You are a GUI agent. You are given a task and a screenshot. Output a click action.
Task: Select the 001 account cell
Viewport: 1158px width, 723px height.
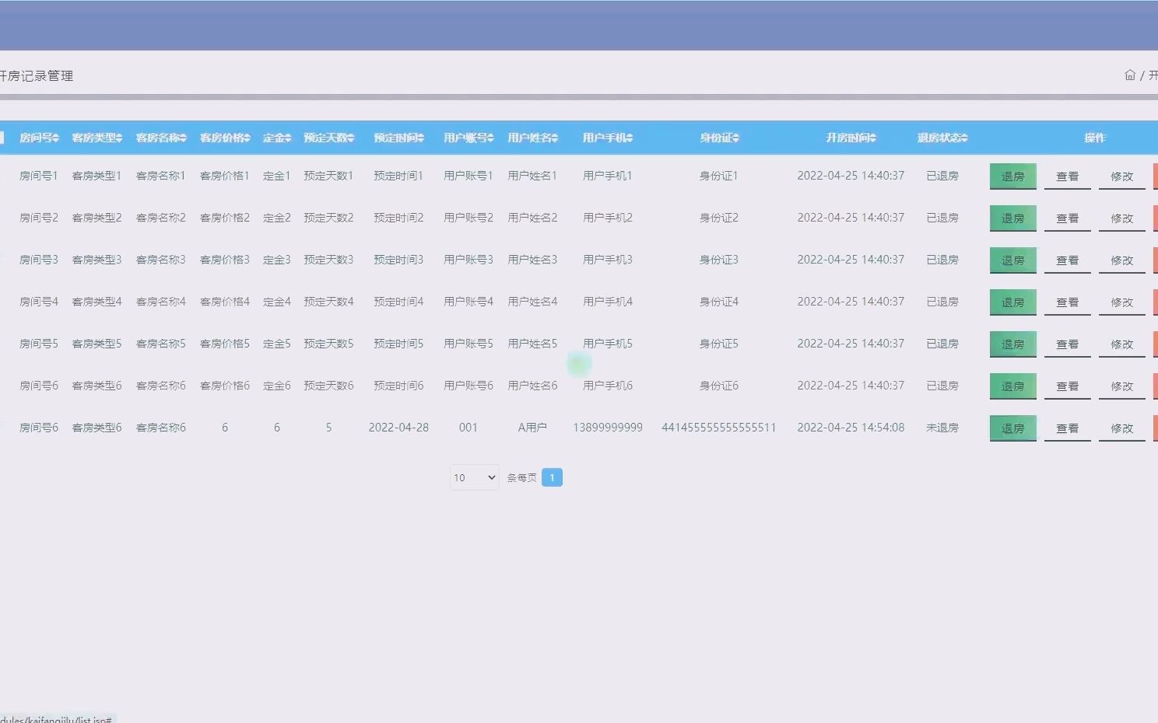click(468, 428)
